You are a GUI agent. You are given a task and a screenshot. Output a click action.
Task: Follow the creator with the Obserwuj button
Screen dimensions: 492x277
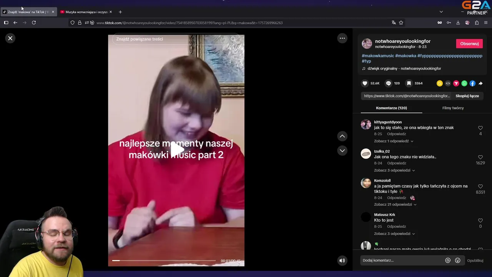[469, 43]
